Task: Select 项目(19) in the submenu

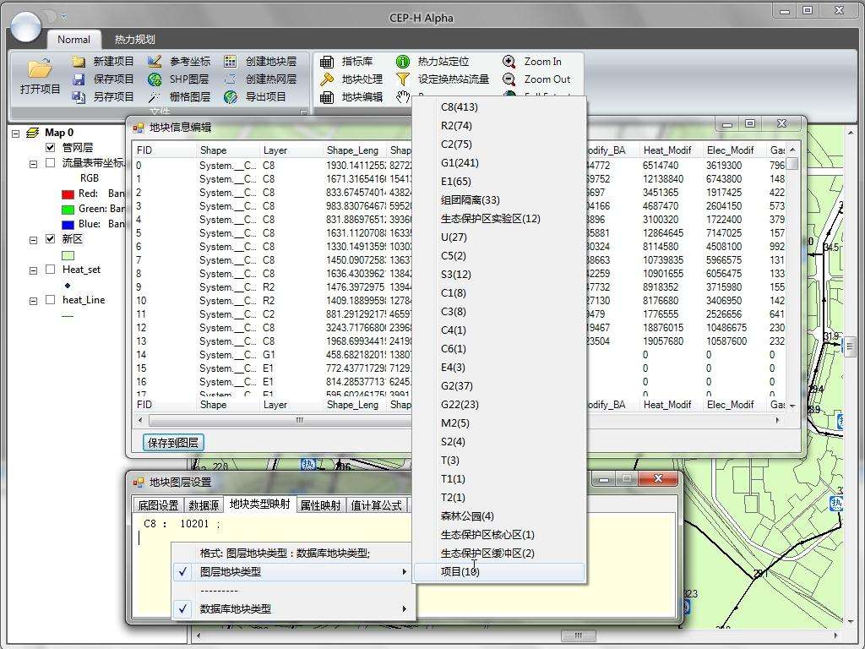Action: [x=498, y=572]
